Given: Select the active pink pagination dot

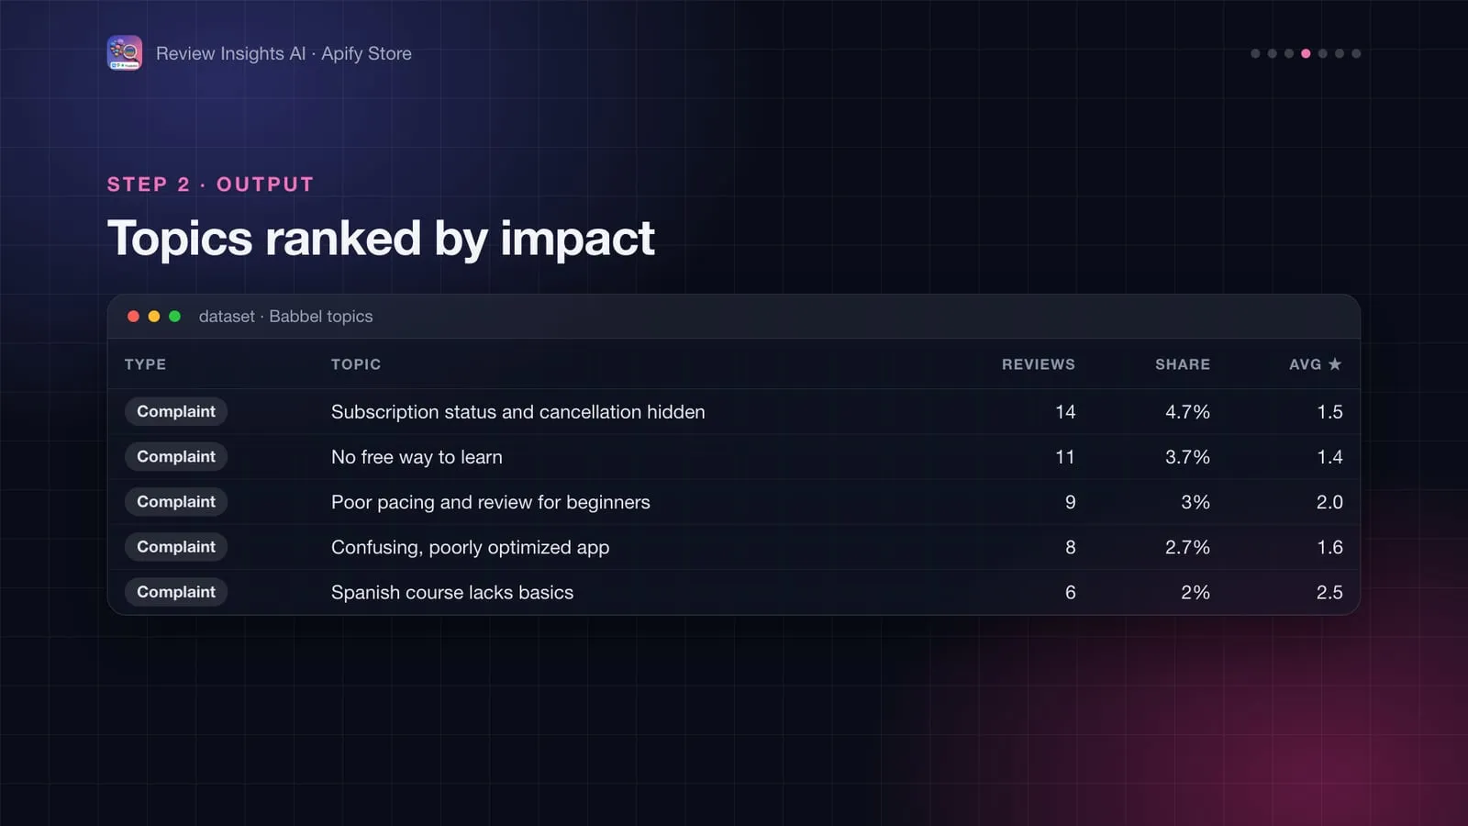Looking at the screenshot, I should pyautogui.click(x=1306, y=53).
